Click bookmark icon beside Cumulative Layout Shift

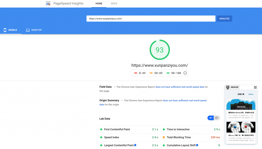197,145
